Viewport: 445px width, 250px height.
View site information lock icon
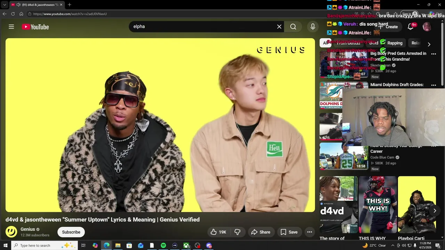point(30,14)
